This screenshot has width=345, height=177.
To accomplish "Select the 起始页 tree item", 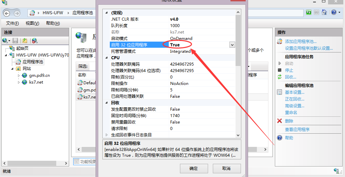I will coord(22,48).
